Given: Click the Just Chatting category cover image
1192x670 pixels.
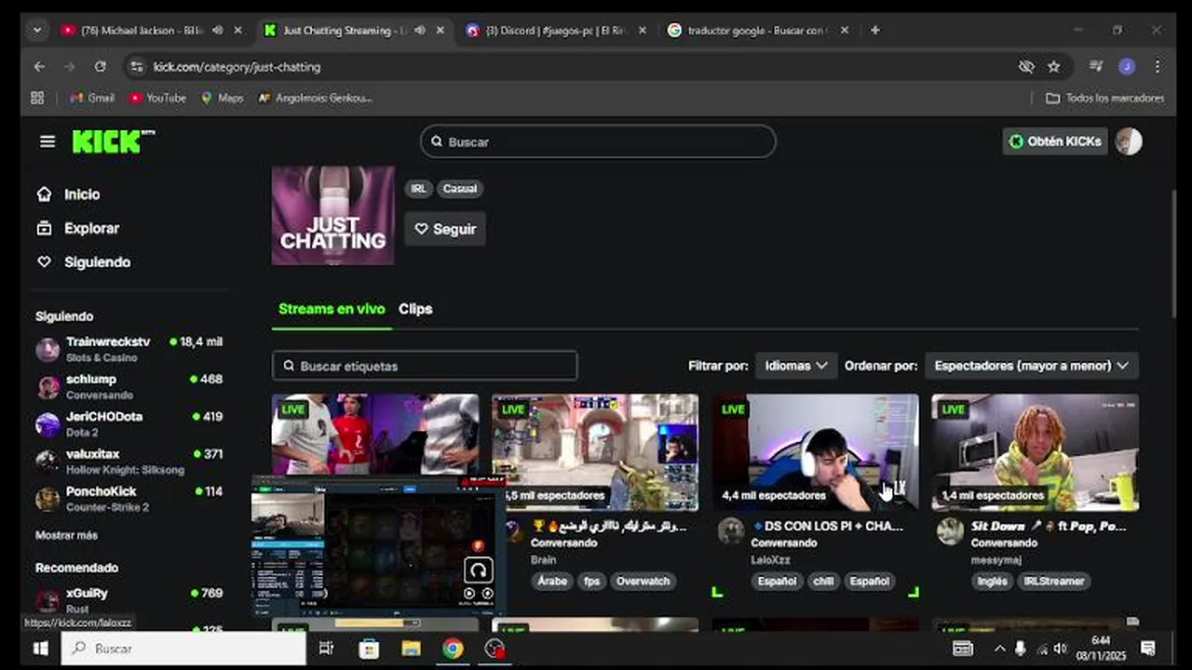Looking at the screenshot, I should coord(332,216).
